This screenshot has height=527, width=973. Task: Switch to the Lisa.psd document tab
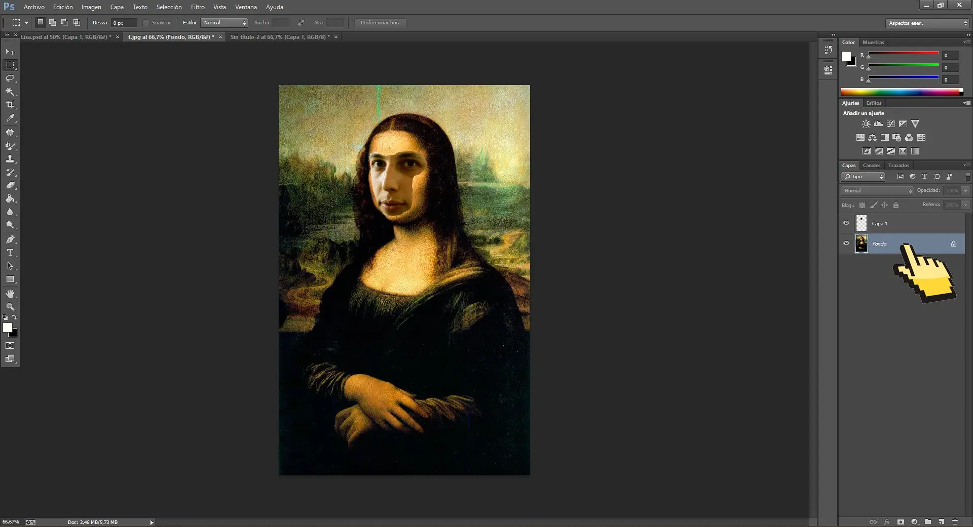click(66, 37)
